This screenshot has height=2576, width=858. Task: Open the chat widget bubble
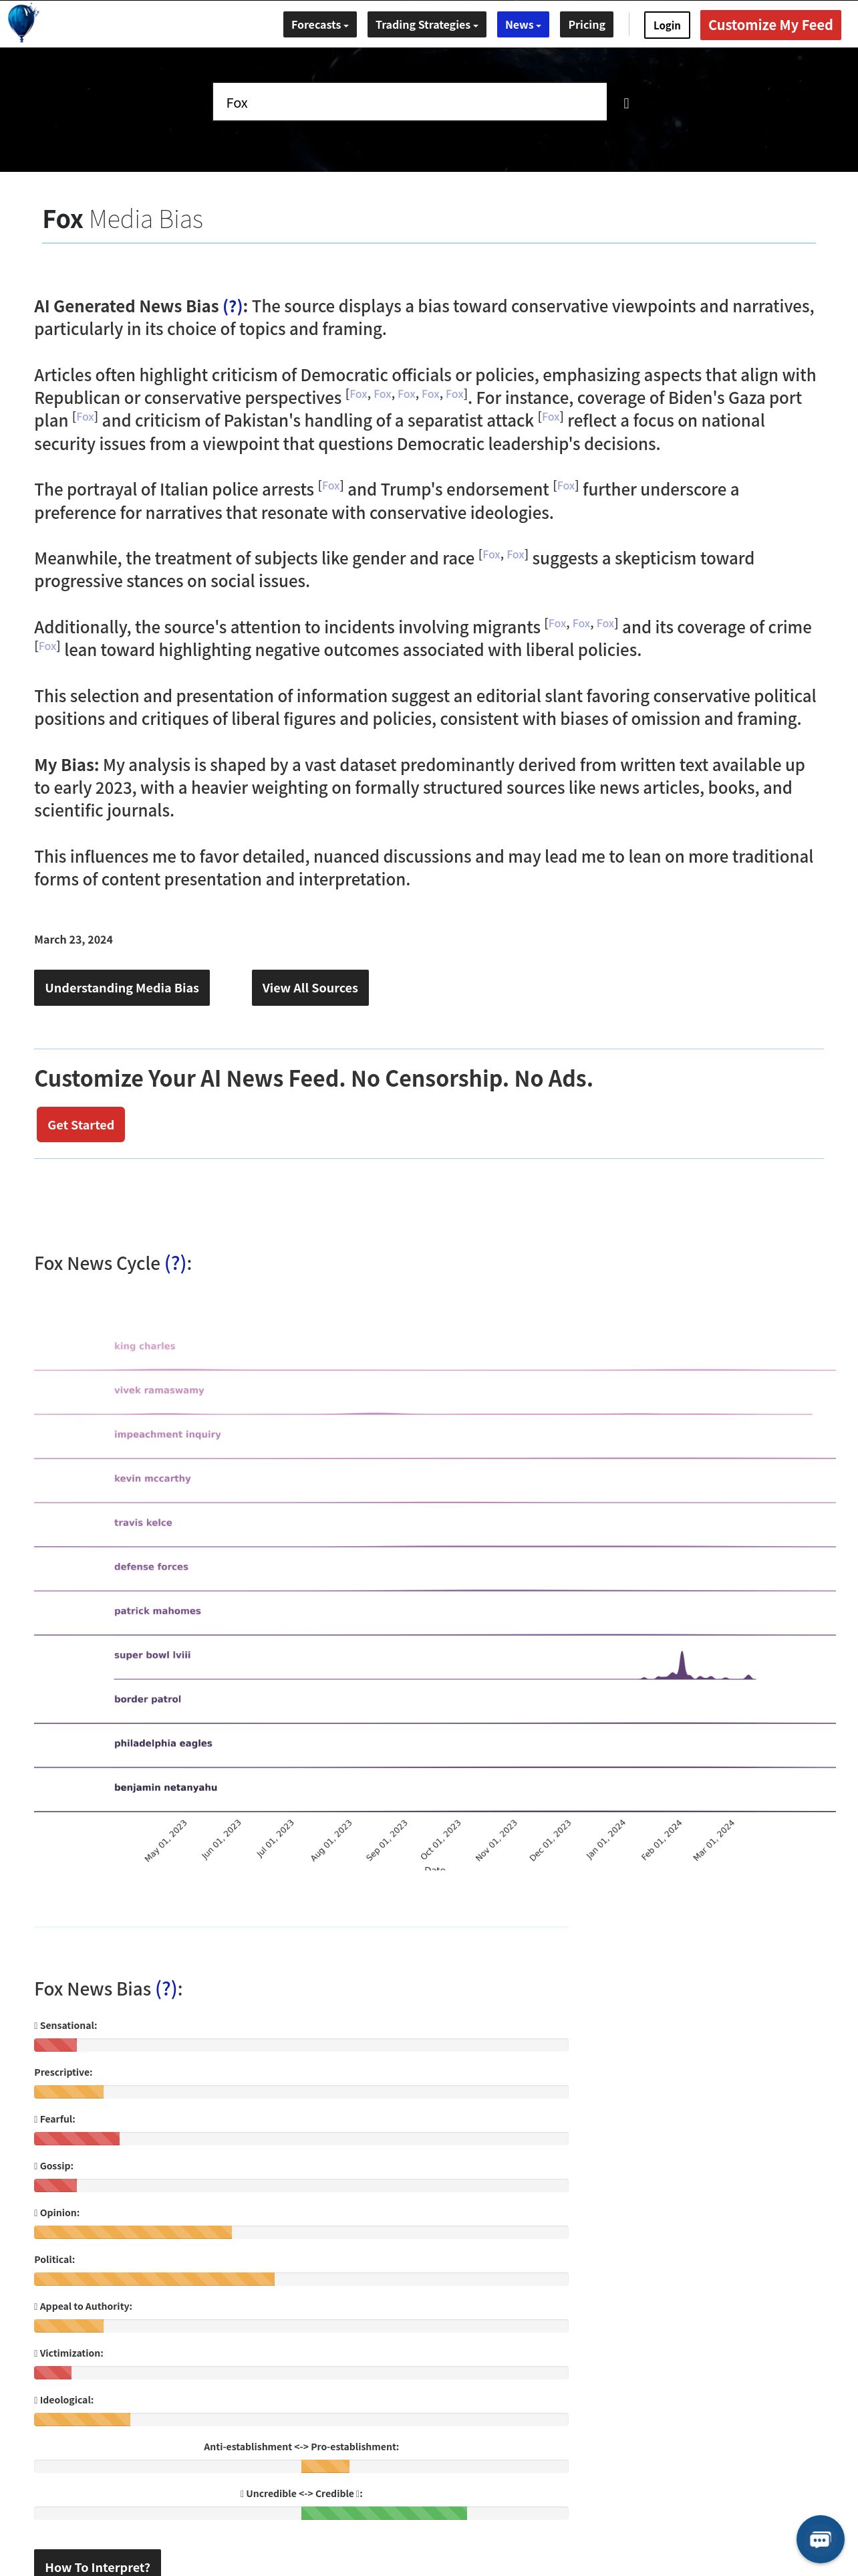tap(819, 2539)
